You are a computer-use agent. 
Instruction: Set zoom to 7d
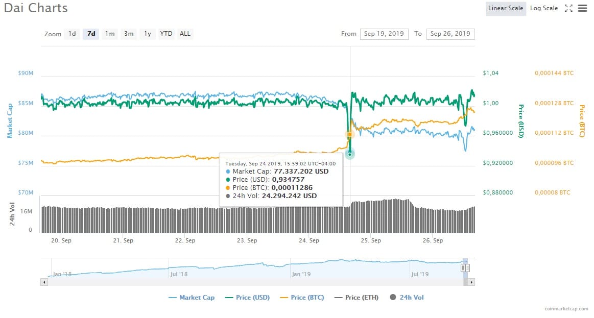click(91, 34)
